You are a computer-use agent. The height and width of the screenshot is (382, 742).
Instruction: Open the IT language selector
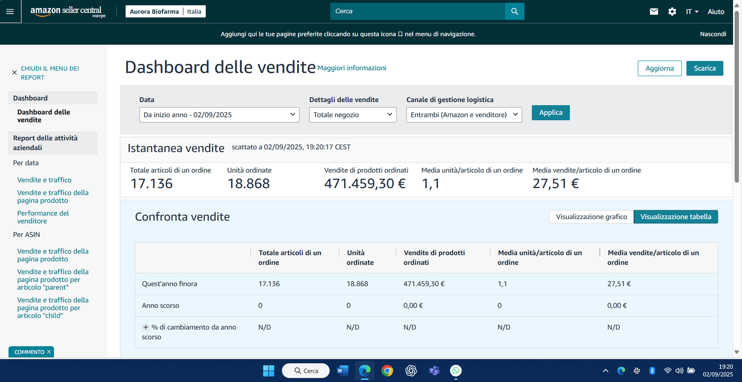(692, 11)
